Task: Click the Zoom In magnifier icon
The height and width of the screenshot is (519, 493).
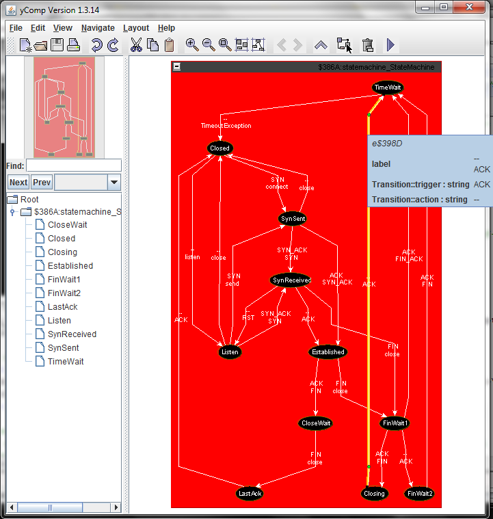Action: pos(192,45)
